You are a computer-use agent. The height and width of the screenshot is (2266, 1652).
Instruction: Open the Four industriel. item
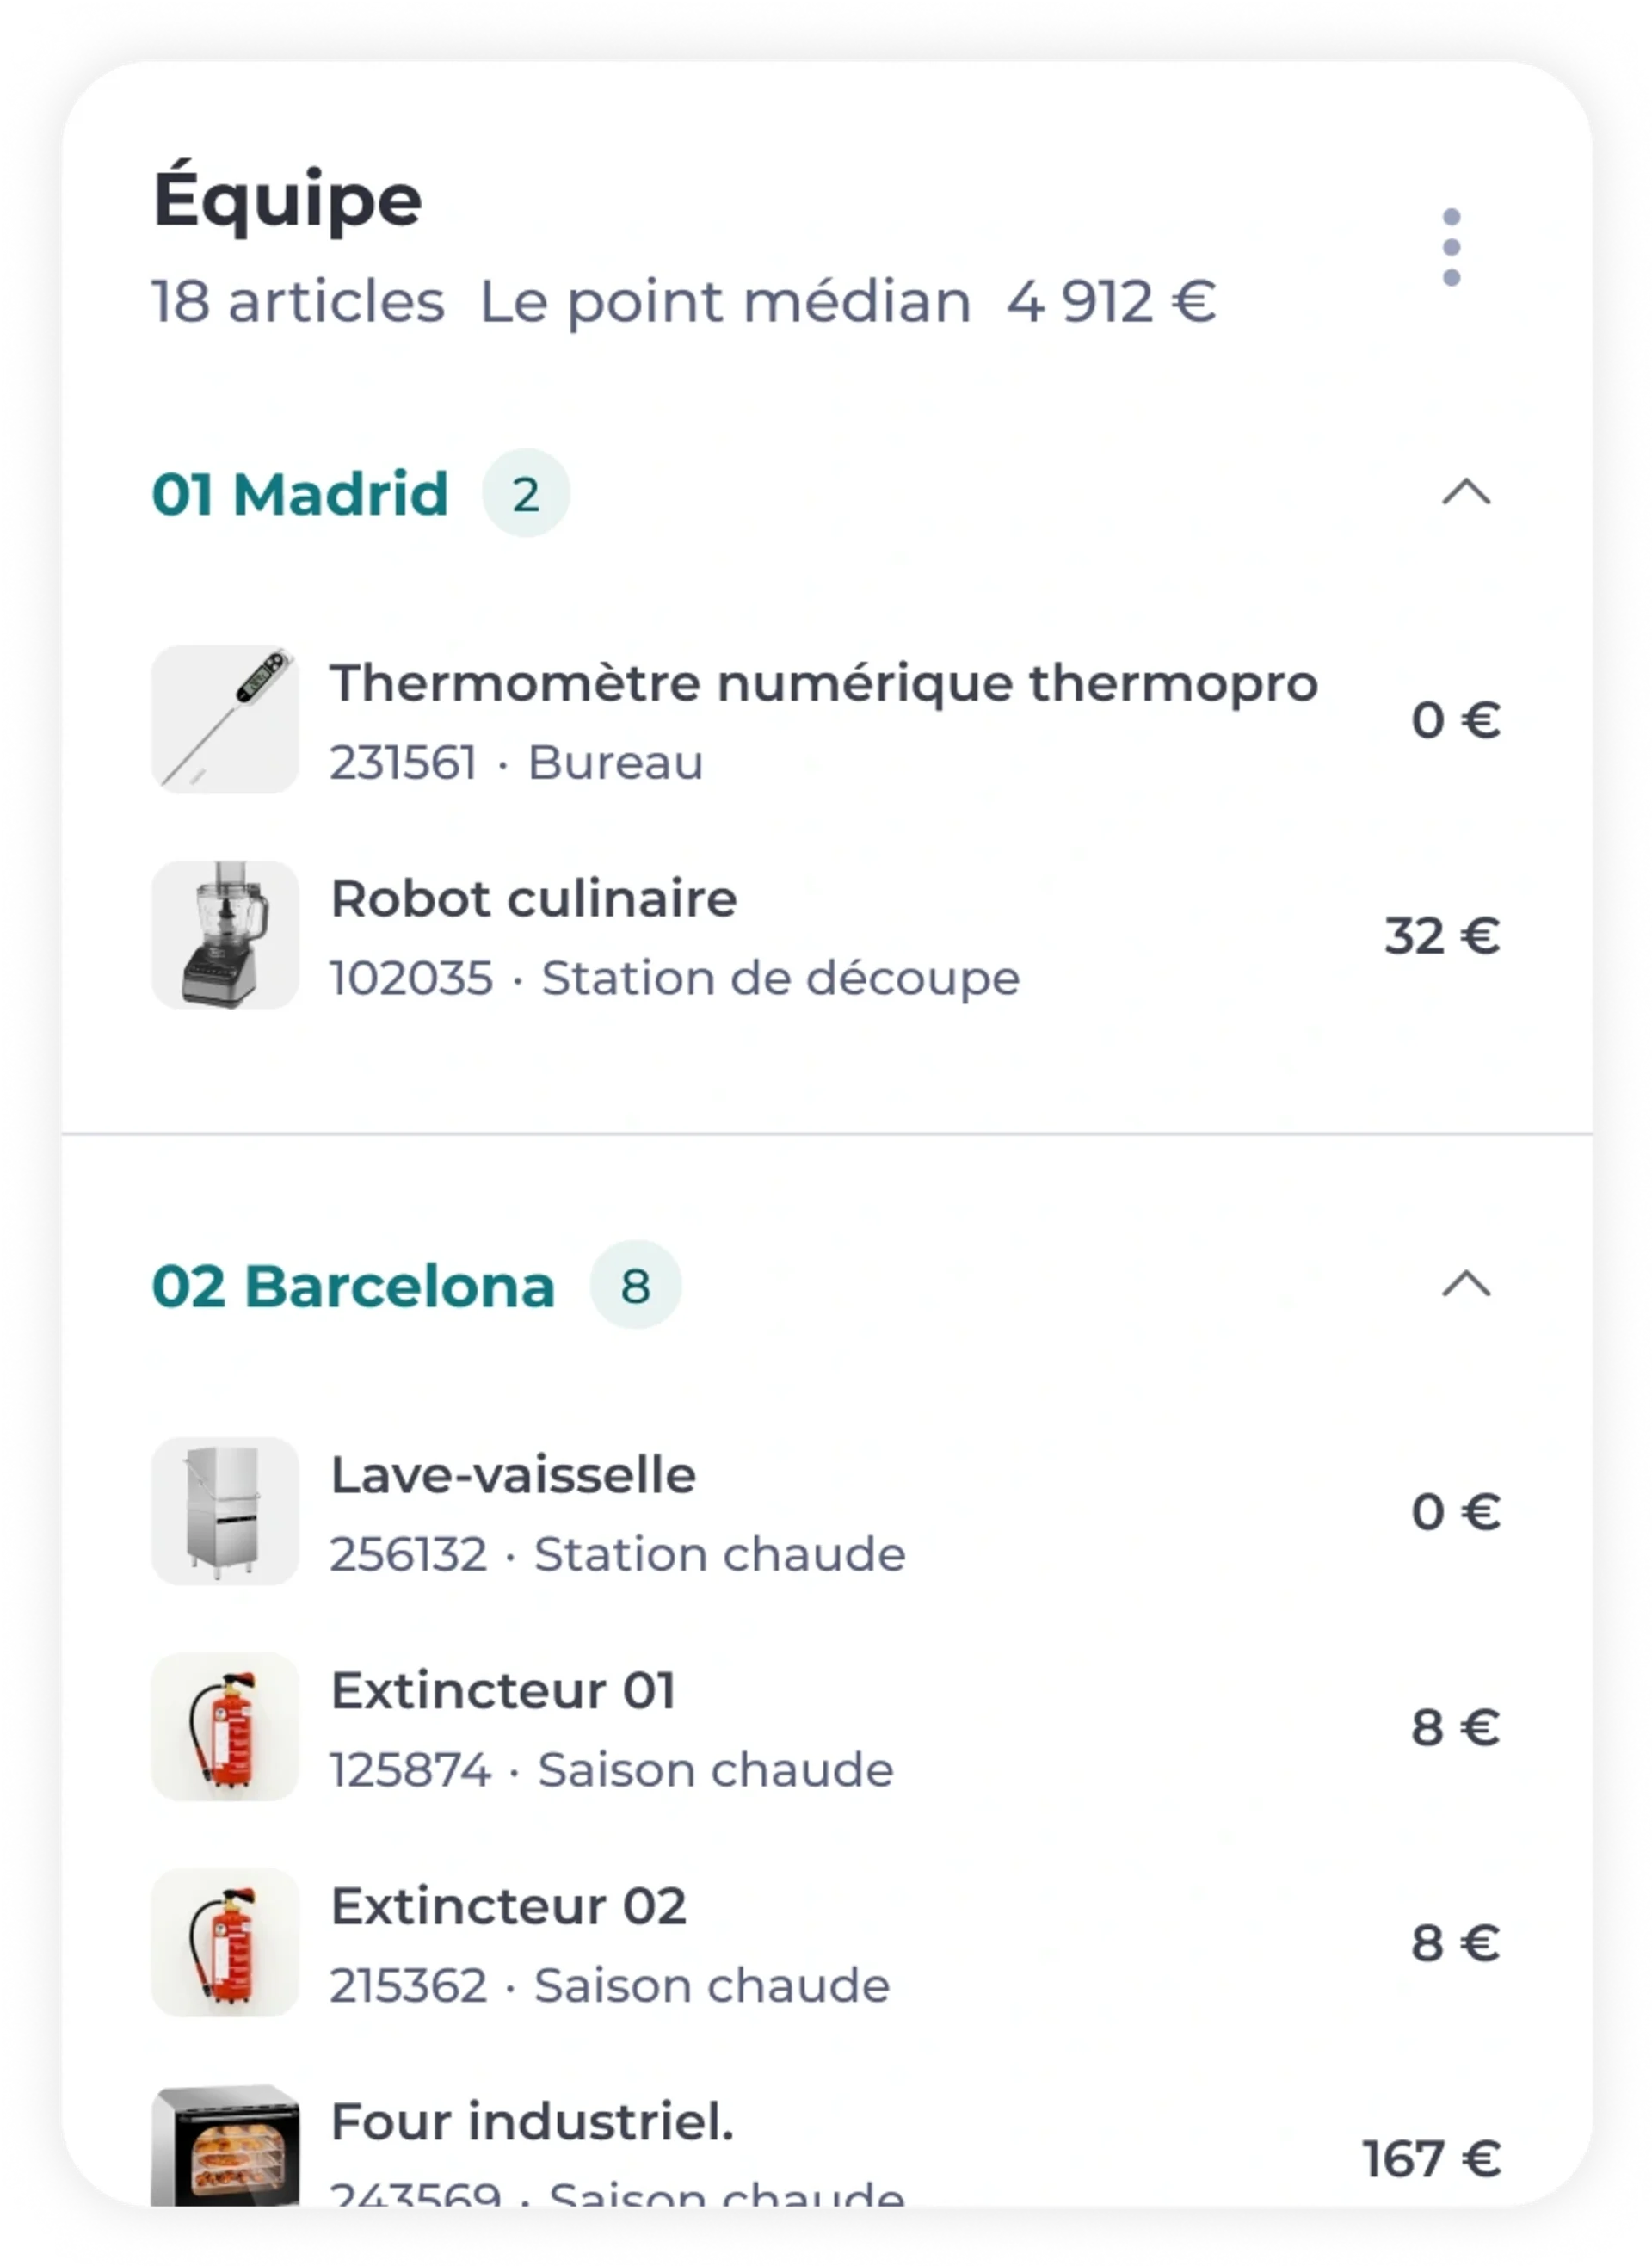[825, 2145]
